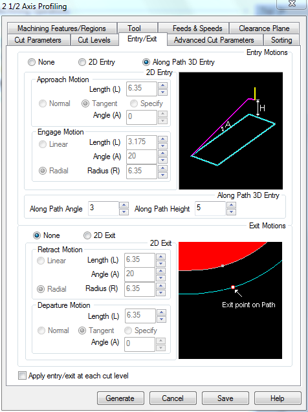Image resolution: width=308 pixels, height=412 pixels.
Task: Click Retract Motion Angle field
Action: [x=140, y=275]
